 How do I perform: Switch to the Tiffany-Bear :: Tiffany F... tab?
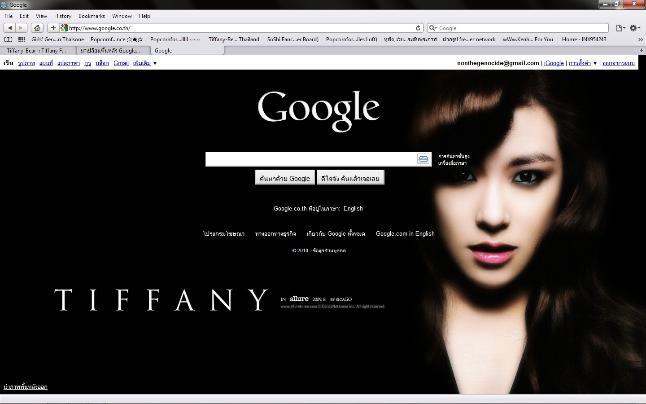click(38, 51)
